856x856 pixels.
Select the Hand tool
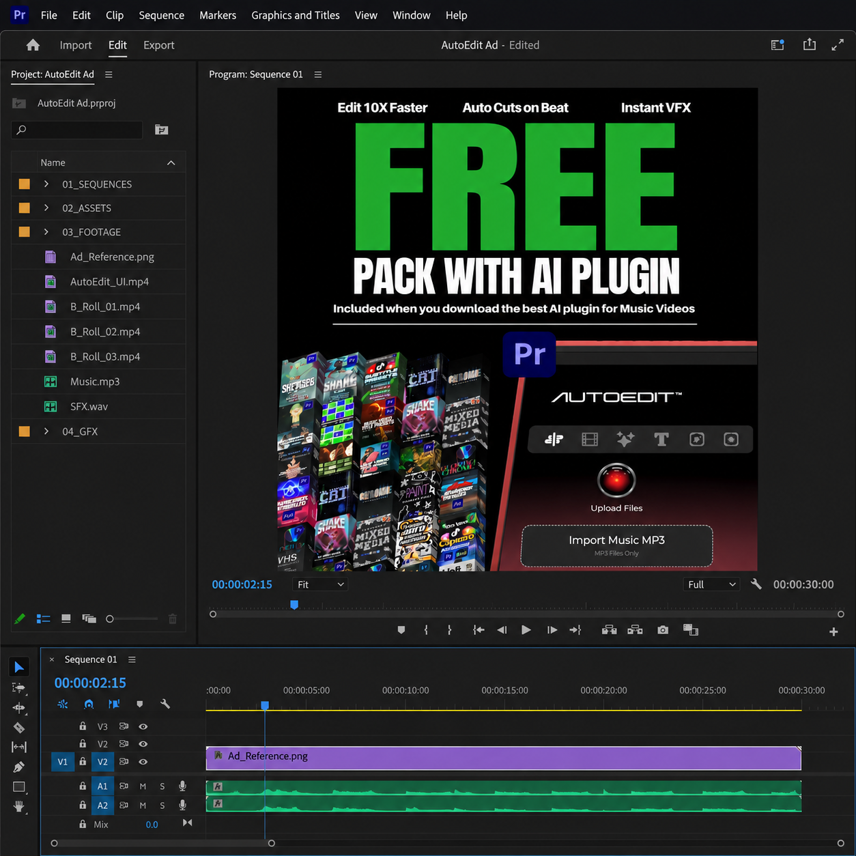point(19,807)
